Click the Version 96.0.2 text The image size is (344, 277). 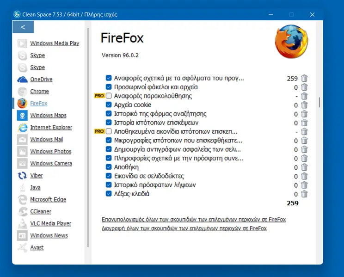coord(120,55)
